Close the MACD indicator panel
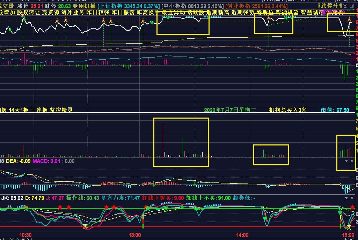 [x=352, y=161]
